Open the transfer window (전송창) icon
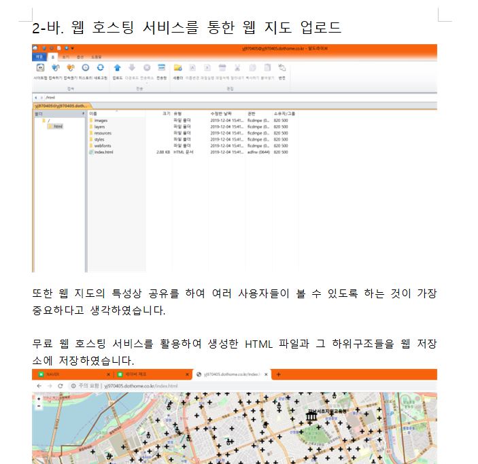478x464 pixels. tap(162, 68)
